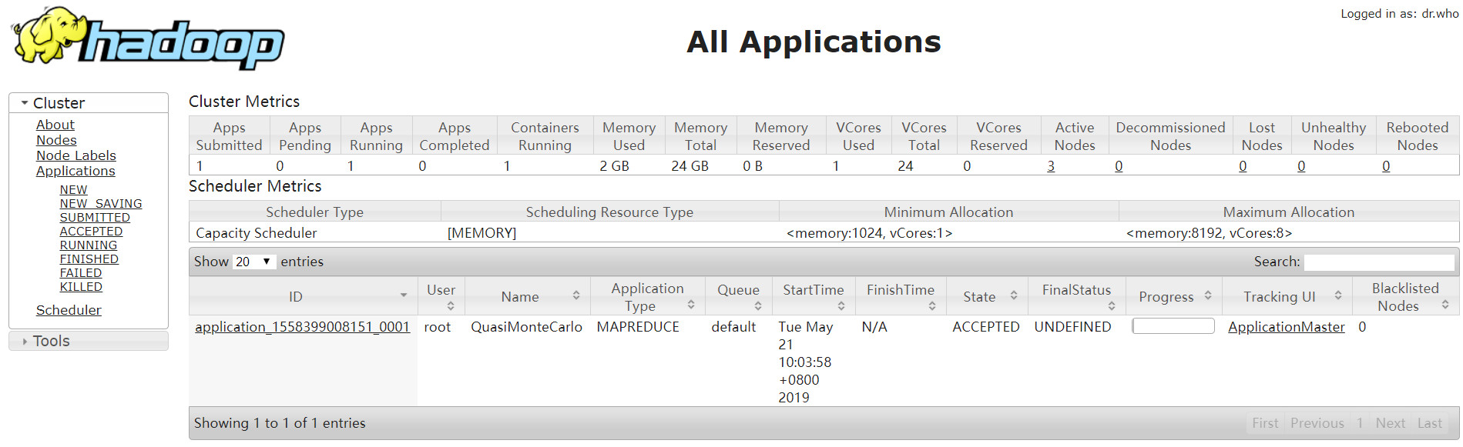Filter applications by RUNNING state

(x=89, y=245)
